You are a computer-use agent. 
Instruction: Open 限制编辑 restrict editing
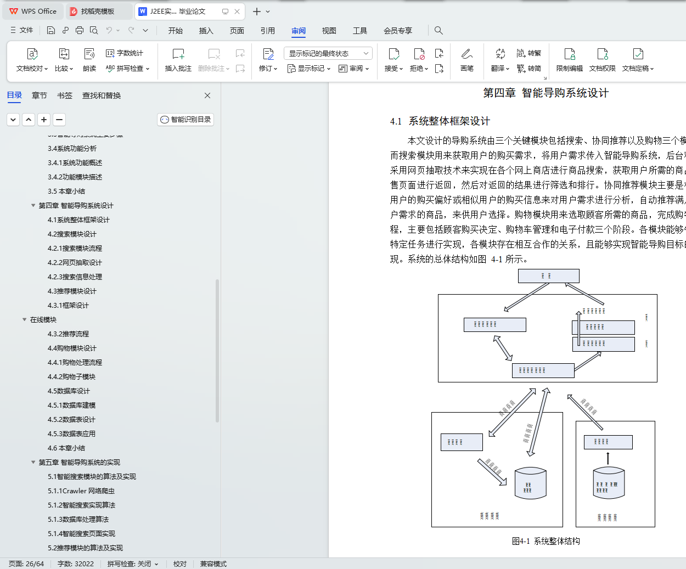(x=570, y=60)
